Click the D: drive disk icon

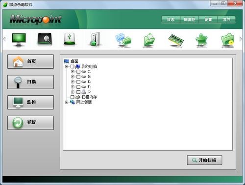[x=84, y=77]
